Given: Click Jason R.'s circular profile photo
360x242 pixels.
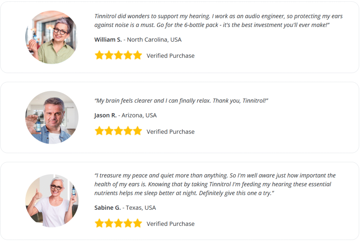Looking at the screenshot, I should tap(52, 117).
